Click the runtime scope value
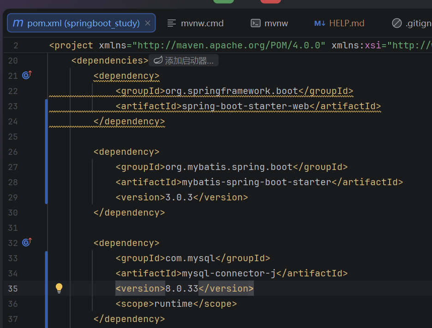 coord(174,304)
